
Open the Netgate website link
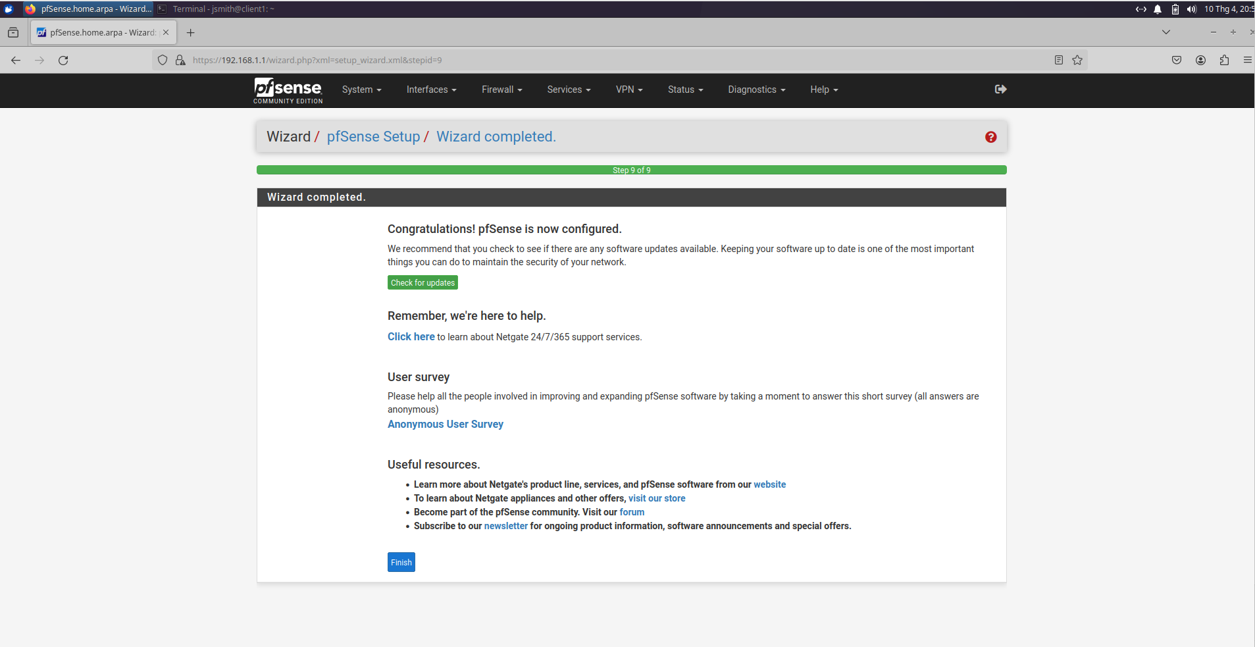(769, 484)
